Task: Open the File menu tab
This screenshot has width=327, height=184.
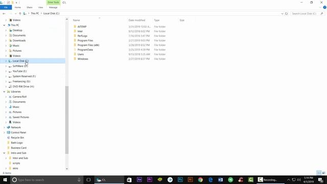Action: click(6, 7)
